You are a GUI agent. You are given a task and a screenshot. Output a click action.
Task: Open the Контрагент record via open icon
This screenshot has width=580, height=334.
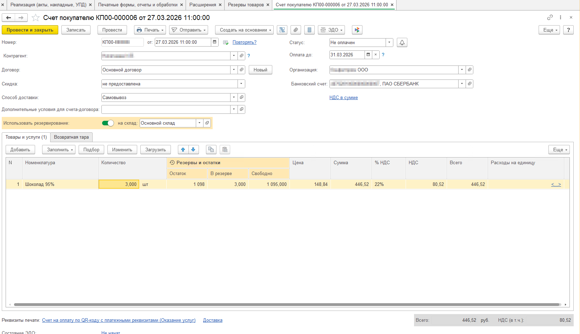(241, 56)
